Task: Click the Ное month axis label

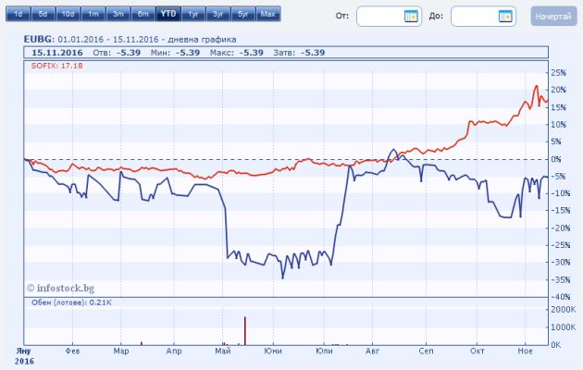Action: (526, 351)
